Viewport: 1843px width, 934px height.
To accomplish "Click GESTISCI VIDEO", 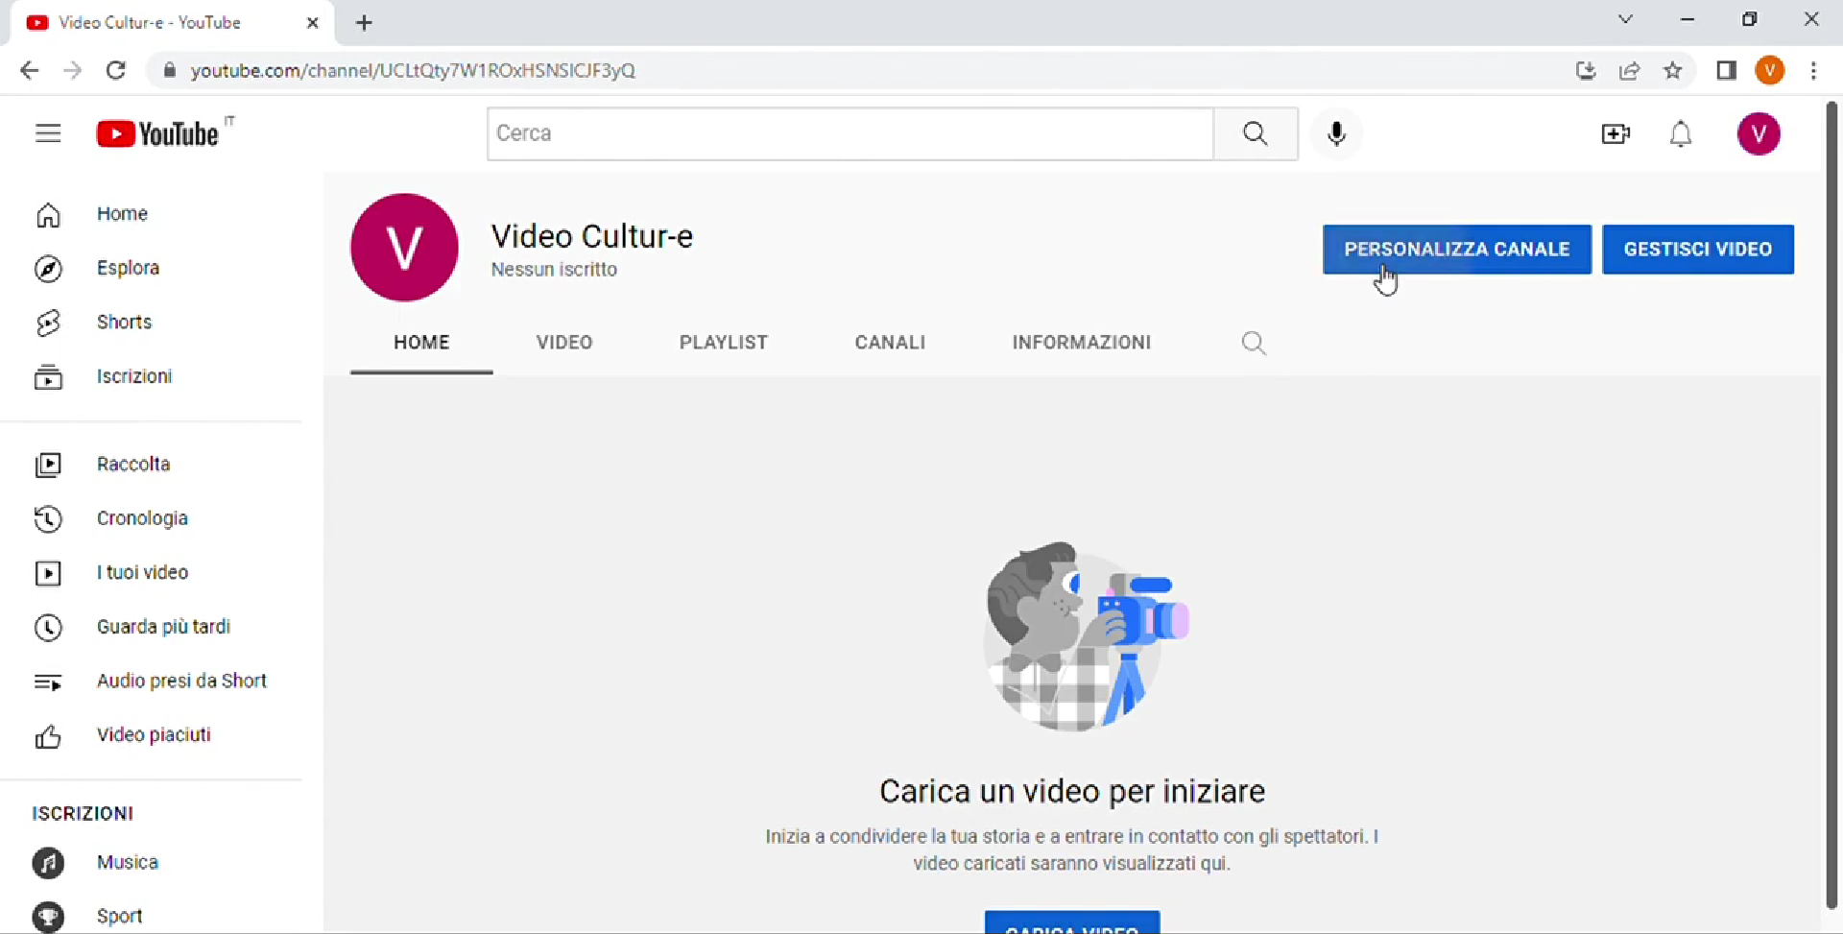I will 1697,250.
